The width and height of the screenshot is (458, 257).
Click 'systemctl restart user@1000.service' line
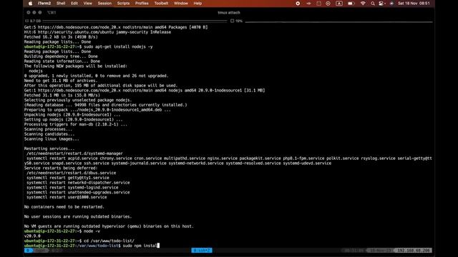[67, 197]
